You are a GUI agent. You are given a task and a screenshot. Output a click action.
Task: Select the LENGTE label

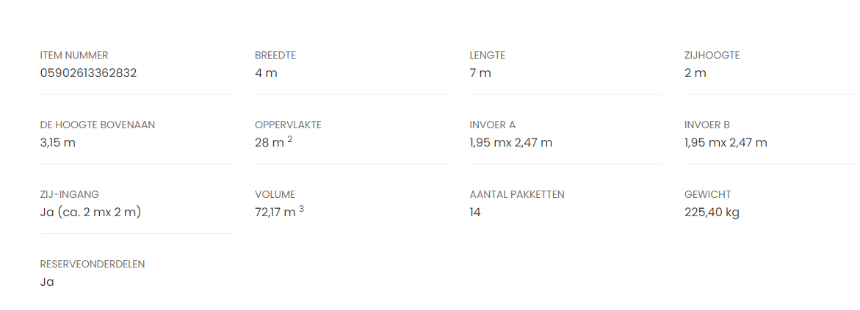pos(488,55)
